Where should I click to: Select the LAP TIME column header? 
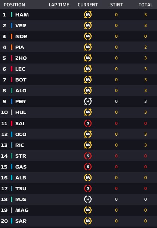point(59,5)
